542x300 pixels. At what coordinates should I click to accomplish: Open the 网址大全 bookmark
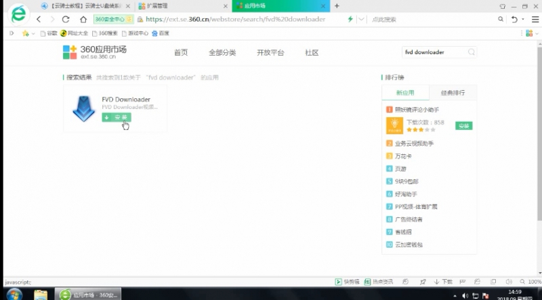click(x=74, y=33)
